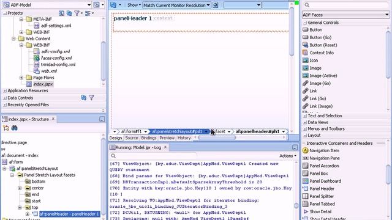Click the log search input field
The width and height of the screenshot is (392, 220).
tap(156, 156)
